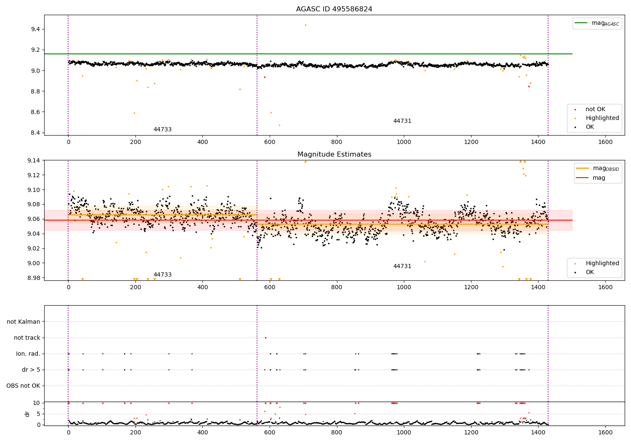631x442 pixels.
Task: Click the red 'not OK' point near x=585 in top plot
Action: tap(265, 77)
